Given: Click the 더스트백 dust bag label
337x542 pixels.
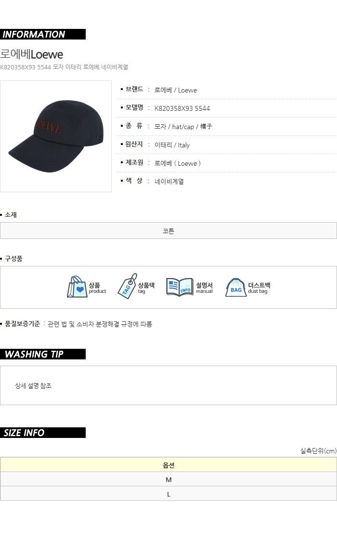Looking at the screenshot, I should (259, 285).
